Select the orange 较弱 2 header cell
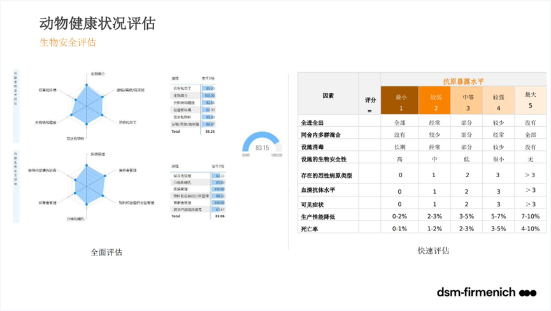The height and width of the screenshot is (311, 551). point(434,101)
